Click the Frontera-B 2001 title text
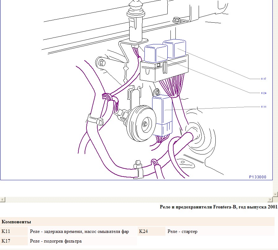 pyautogui.click(x=218, y=207)
